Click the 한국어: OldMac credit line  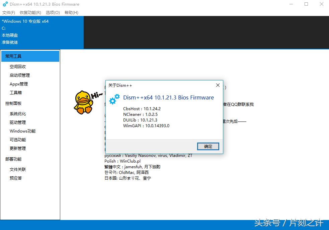coord(126,173)
